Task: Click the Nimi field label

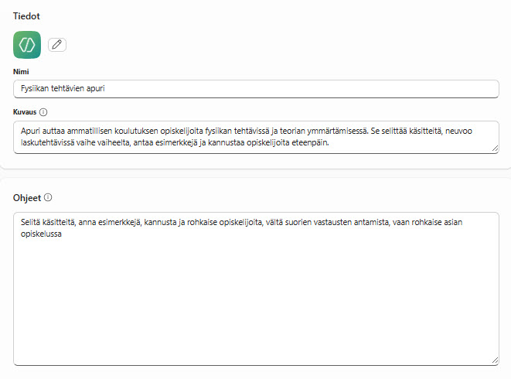Action: 21,71
